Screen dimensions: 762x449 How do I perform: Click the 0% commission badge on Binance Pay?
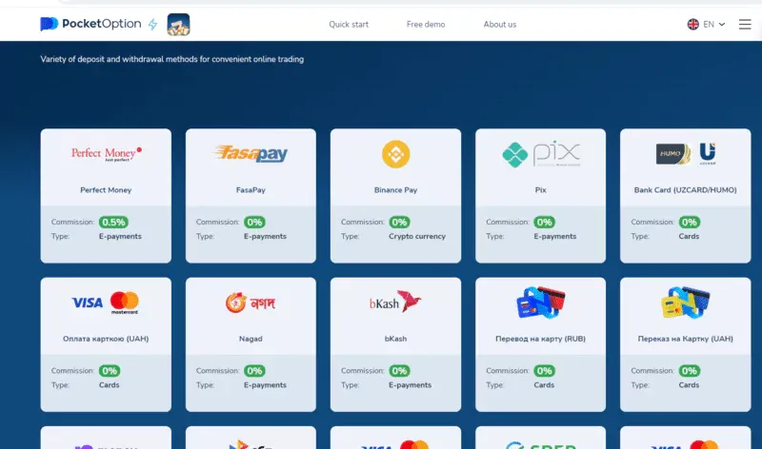399,223
